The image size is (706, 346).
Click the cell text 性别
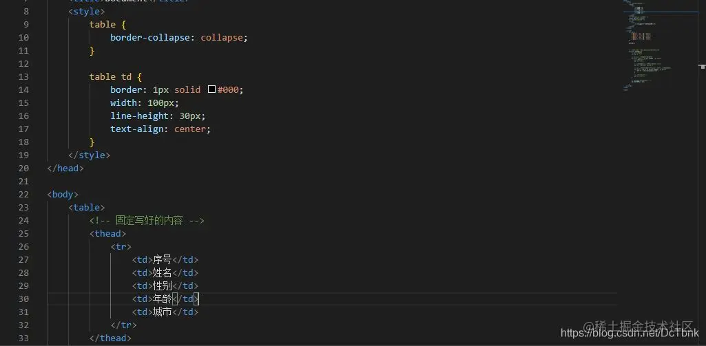pos(162,285)
